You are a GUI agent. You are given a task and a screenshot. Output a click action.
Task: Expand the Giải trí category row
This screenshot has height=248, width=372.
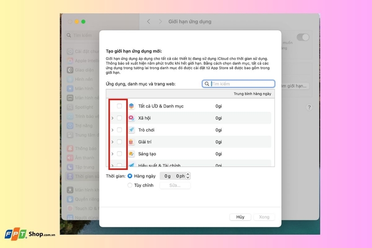pyautogui.click(x=113, y=141)
